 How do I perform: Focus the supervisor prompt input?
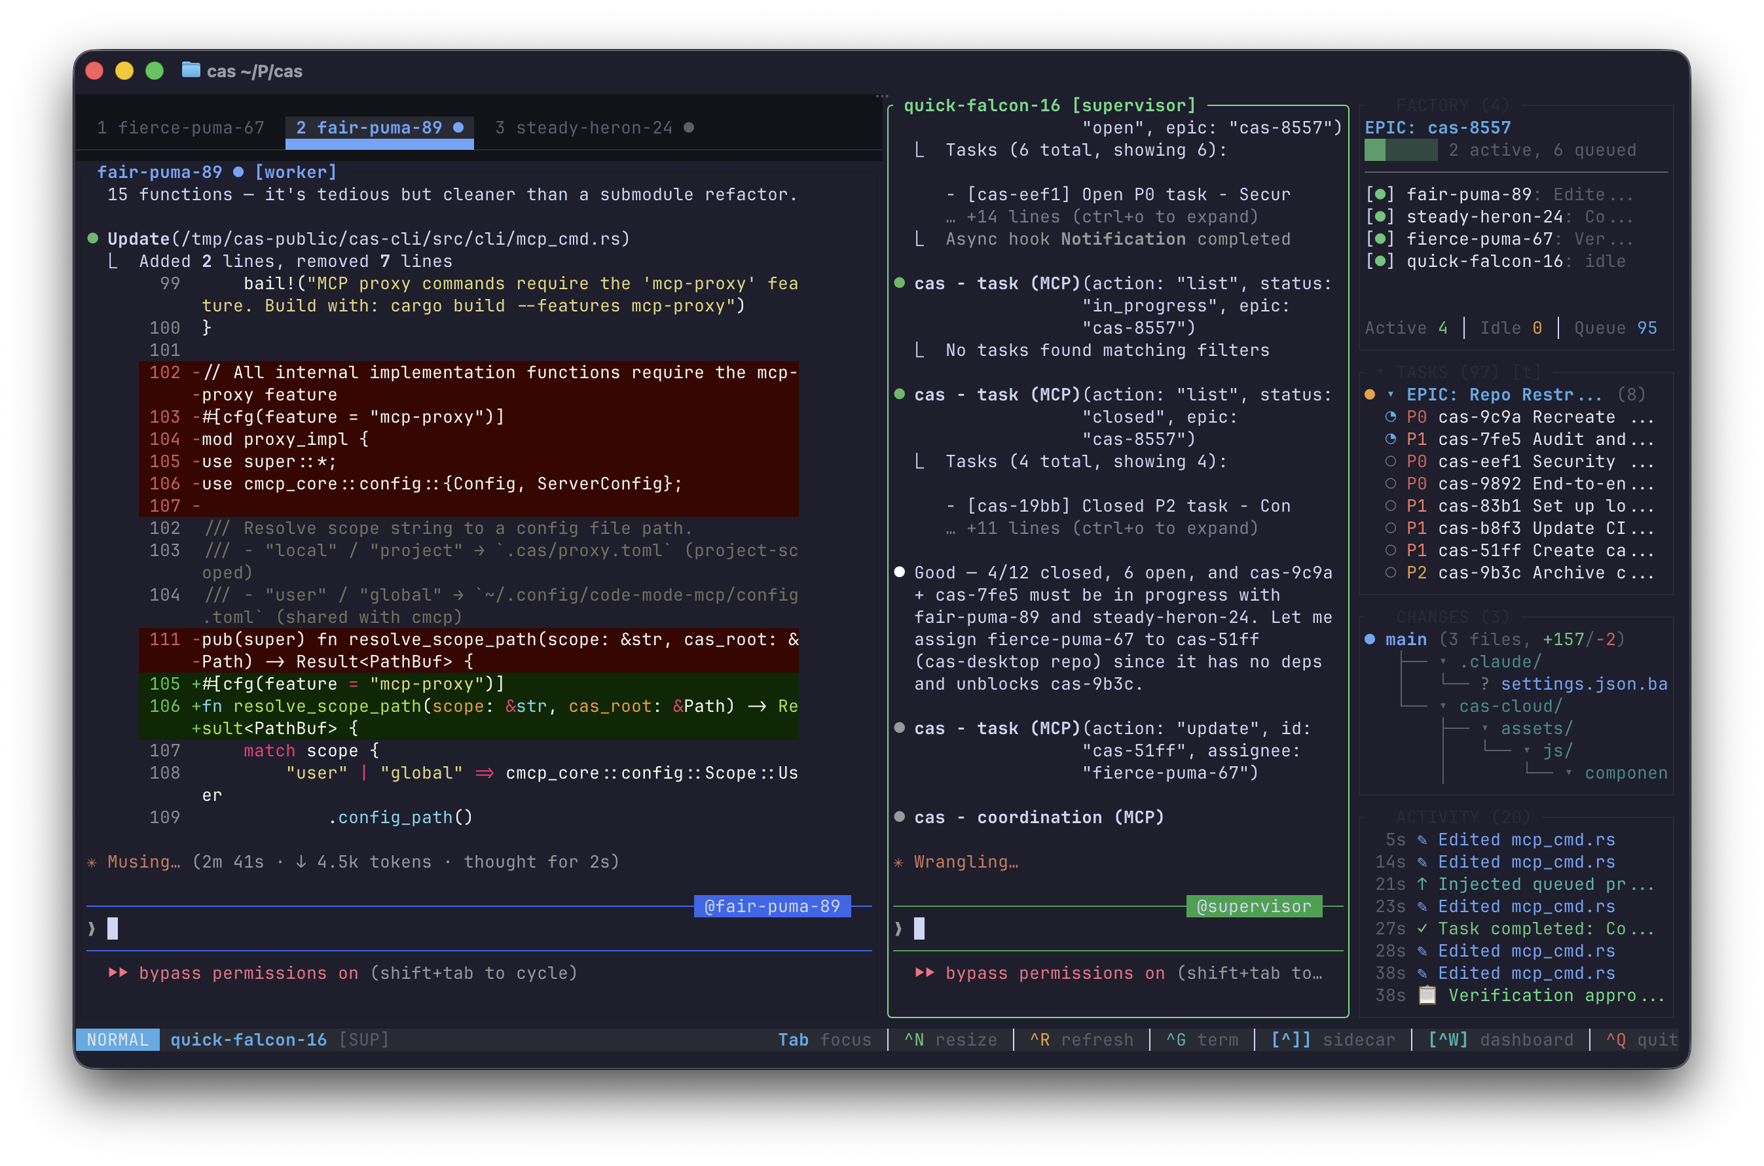click(x=1119, y=928)
